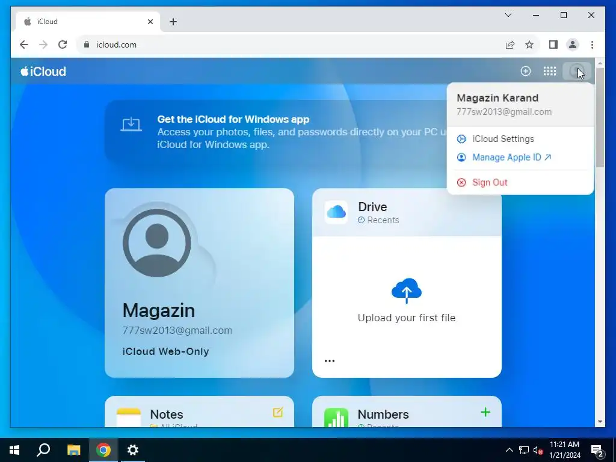Reload the iCloud page

tap(63, 45)
